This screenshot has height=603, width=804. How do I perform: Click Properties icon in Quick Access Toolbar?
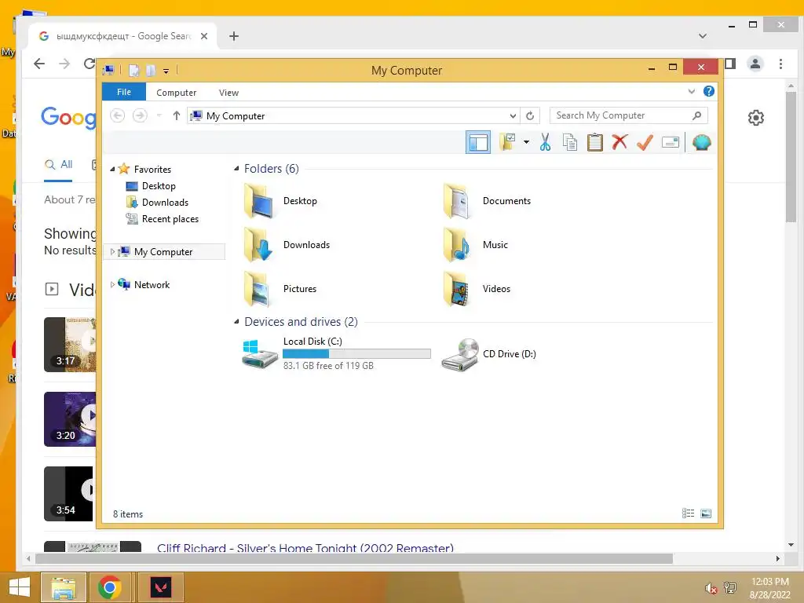(x=133, y=70)
